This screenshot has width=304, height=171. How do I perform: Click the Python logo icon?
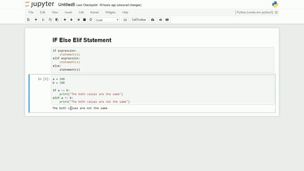coord(275,4)
